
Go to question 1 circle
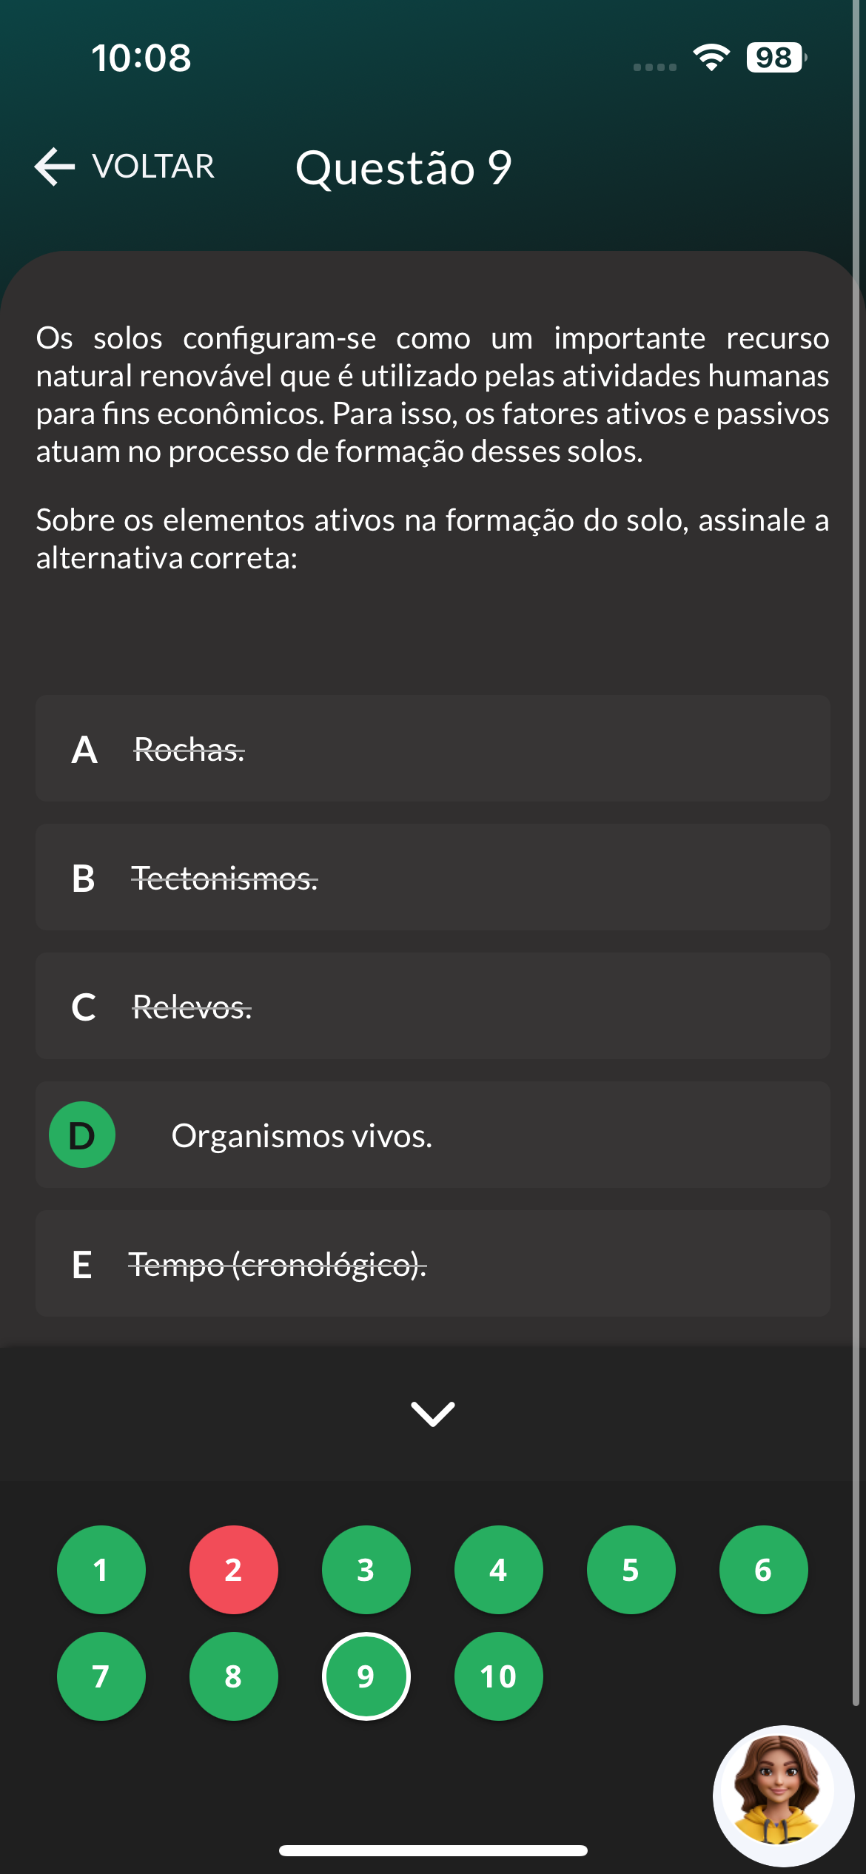coord(101,1569)
